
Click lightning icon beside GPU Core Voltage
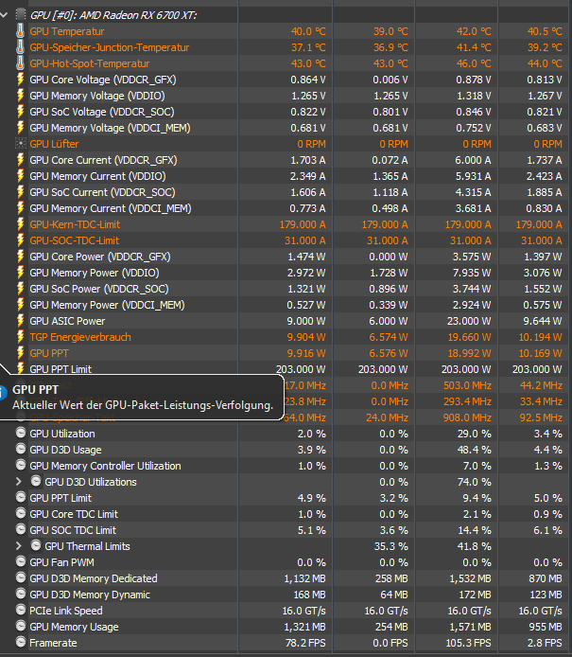tap(20, 80)
